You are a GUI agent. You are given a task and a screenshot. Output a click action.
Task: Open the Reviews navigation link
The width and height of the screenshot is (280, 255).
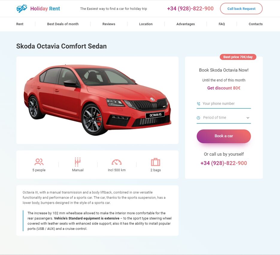click(109, 24)
